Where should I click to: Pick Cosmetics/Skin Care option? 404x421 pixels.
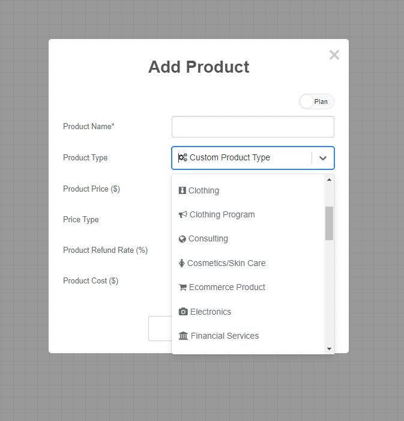[248, 263]
